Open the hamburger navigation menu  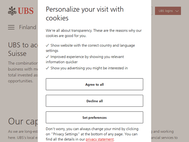(11, 27)
